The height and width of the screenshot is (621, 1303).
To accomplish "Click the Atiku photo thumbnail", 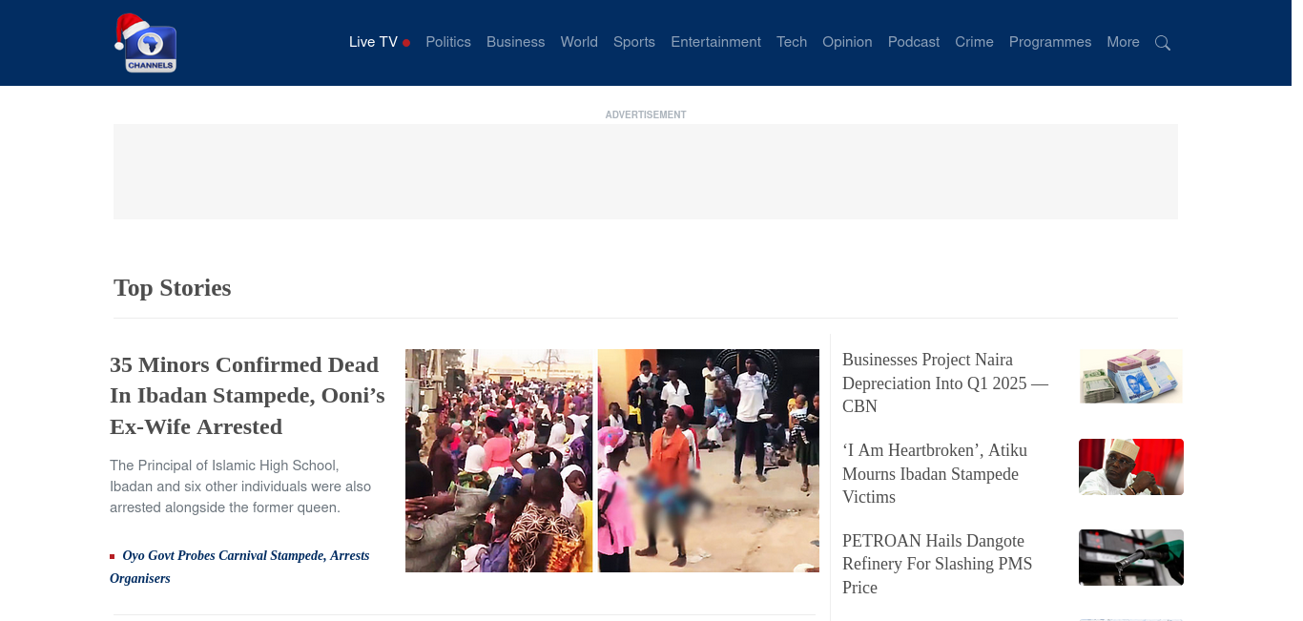I will point(1131,466).
